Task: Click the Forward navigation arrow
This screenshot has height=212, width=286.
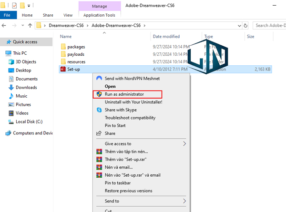Action: pyautogui.click(x=14, y=26)
